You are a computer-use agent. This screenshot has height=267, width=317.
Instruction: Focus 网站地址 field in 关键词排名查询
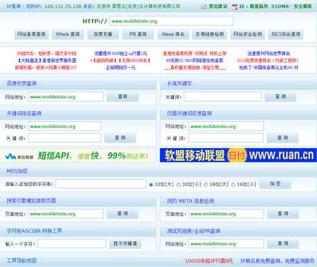(65, 126)
